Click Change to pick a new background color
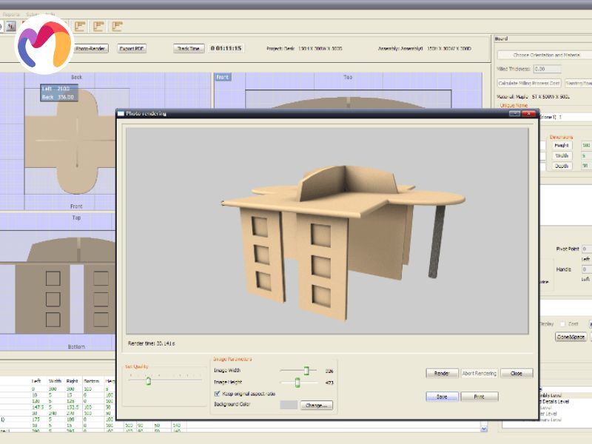The width and height of the screenshot is (592, 444). pyautogui.click(x=315, y=404)
